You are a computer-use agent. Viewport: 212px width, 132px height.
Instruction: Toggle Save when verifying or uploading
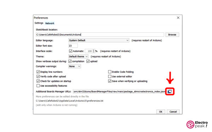pyautogui.click(x=110, y=81)
